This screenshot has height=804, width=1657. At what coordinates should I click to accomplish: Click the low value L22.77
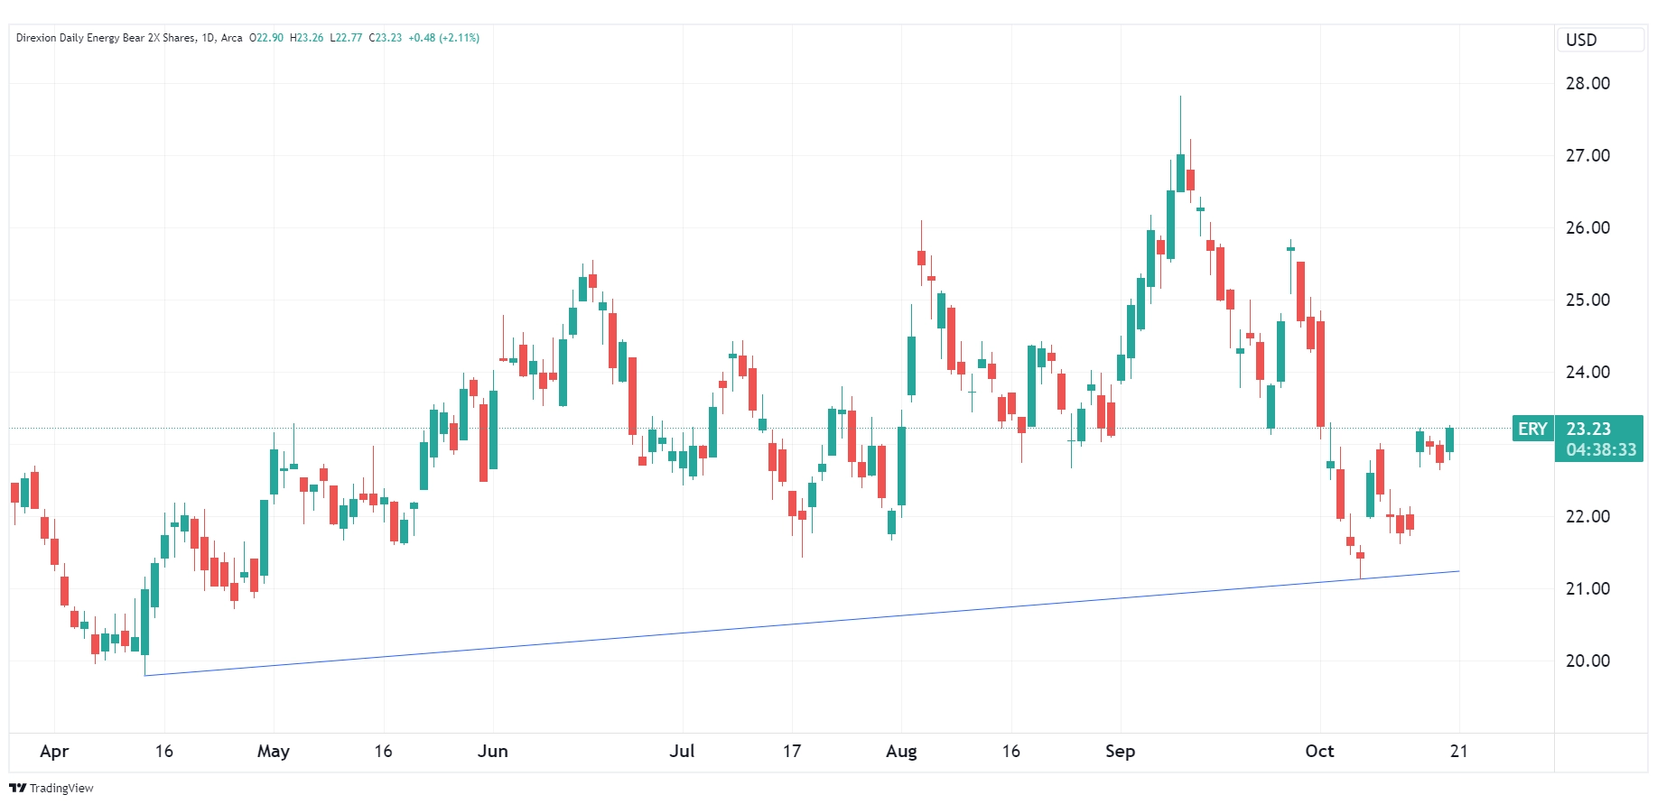tap(346, 38)
